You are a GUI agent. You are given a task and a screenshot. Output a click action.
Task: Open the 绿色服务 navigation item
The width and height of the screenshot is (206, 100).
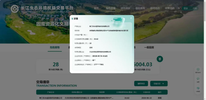click(x=140, y=8)
